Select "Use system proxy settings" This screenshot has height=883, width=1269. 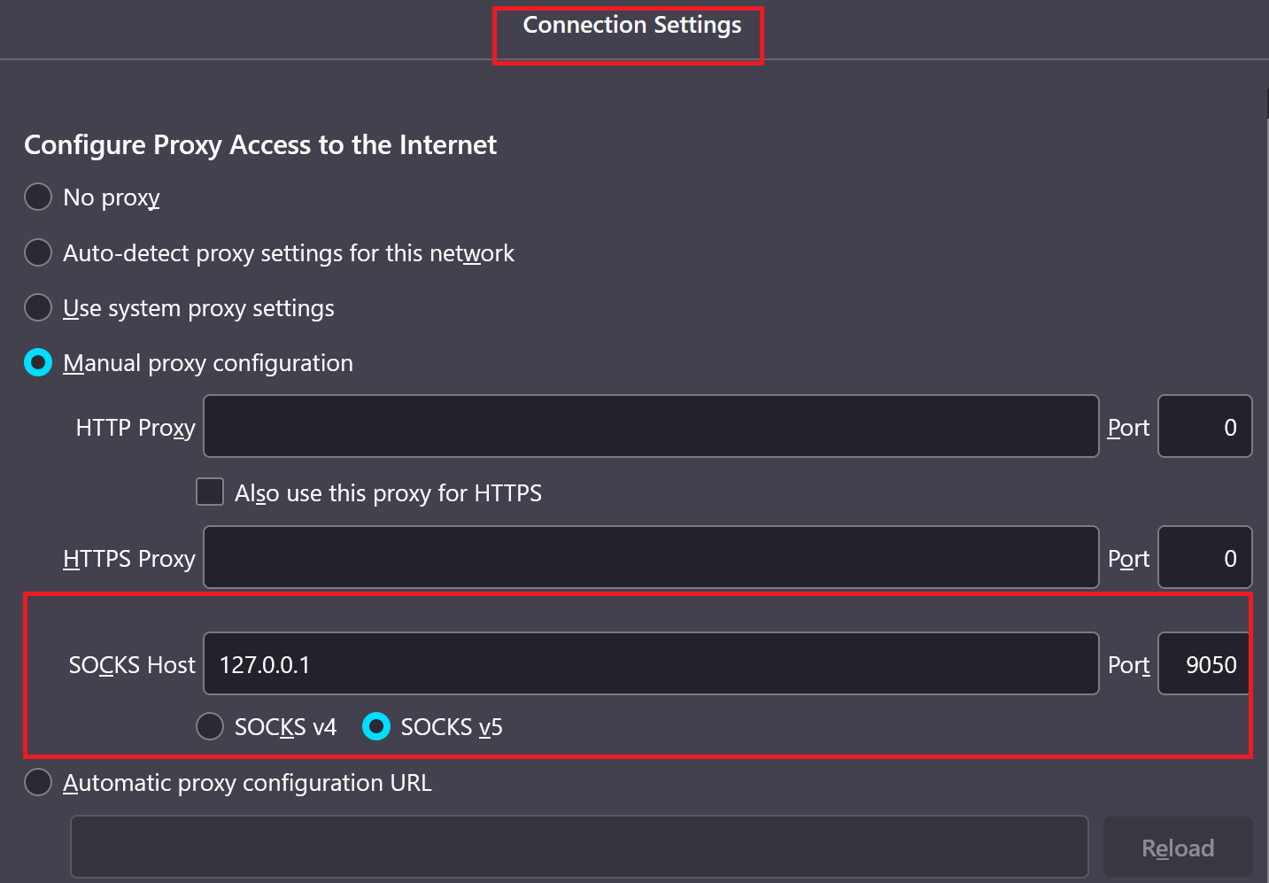38,307
